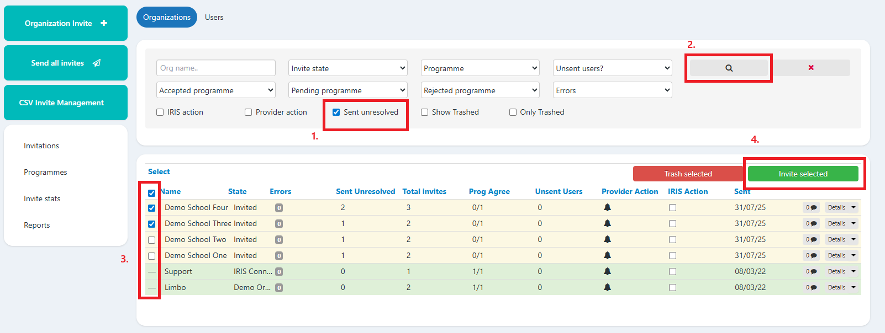This screenshot has width=885, height=333.
Task: Open Programmes in the sidebar
Action: (45, 172)
